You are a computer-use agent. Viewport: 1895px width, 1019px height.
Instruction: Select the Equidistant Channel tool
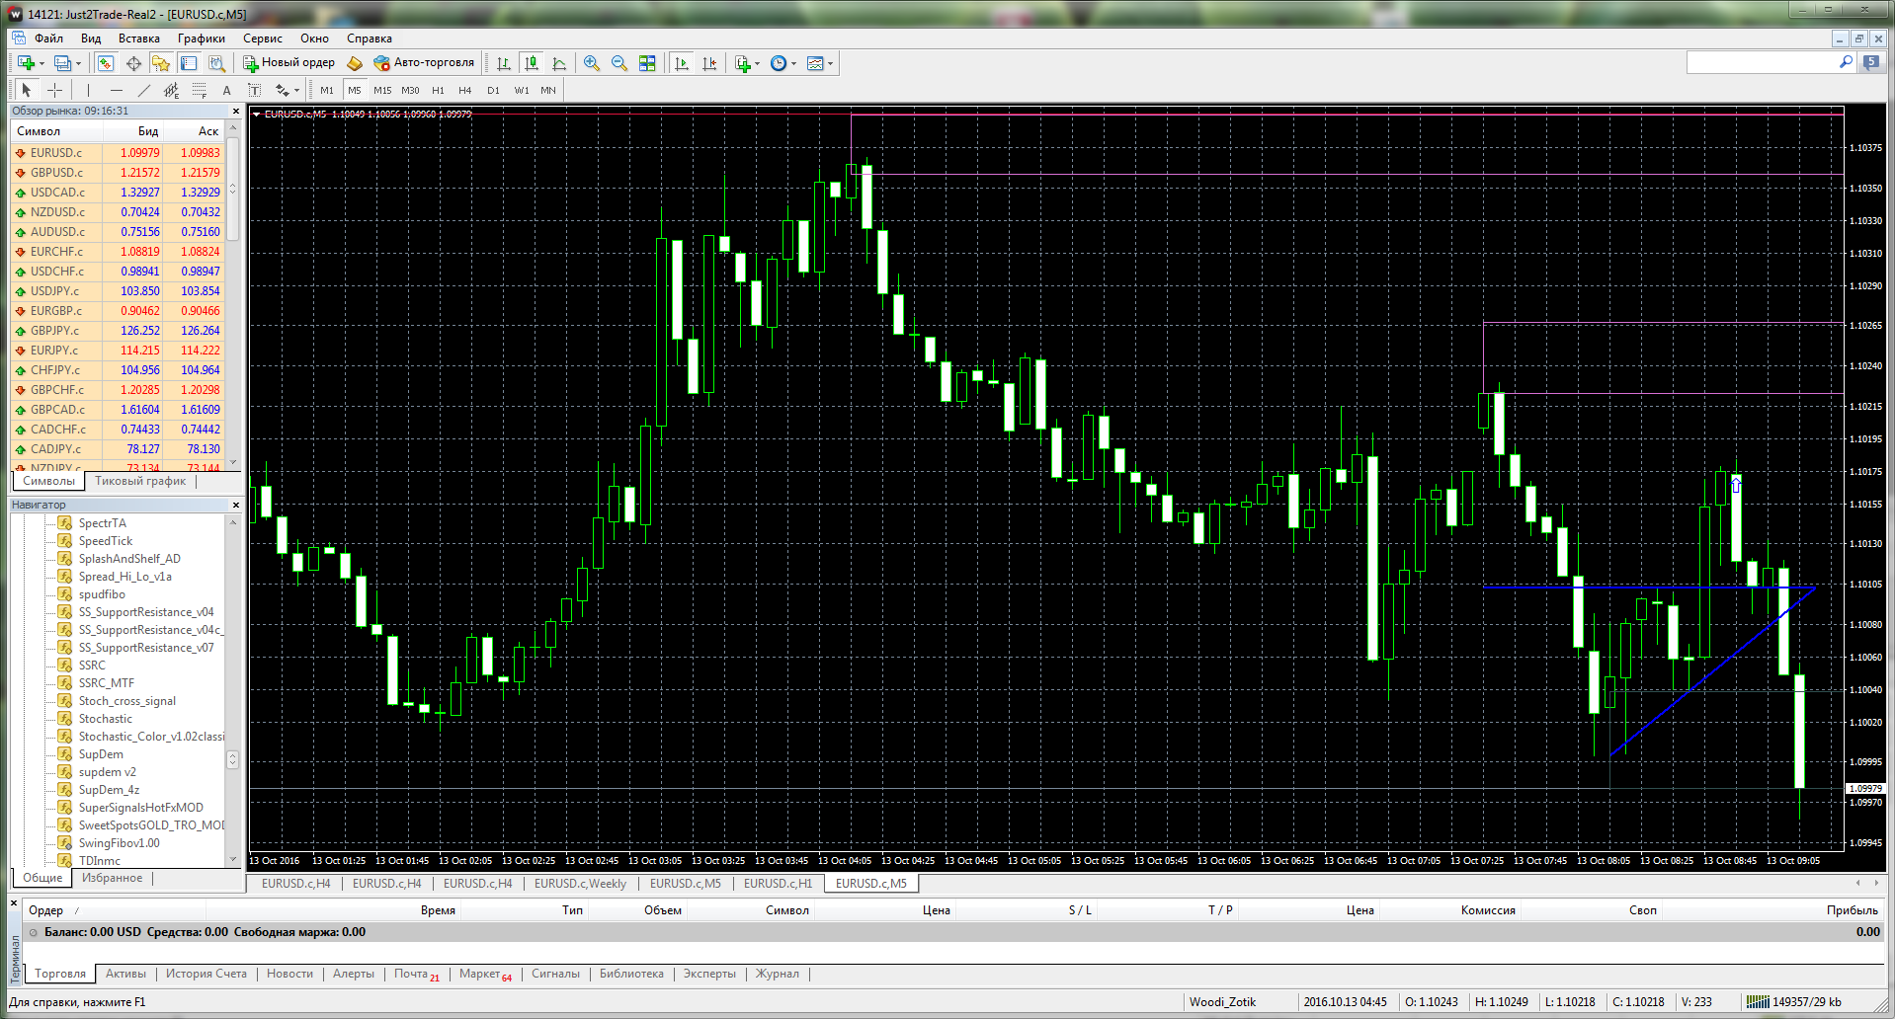pos(171,90)
